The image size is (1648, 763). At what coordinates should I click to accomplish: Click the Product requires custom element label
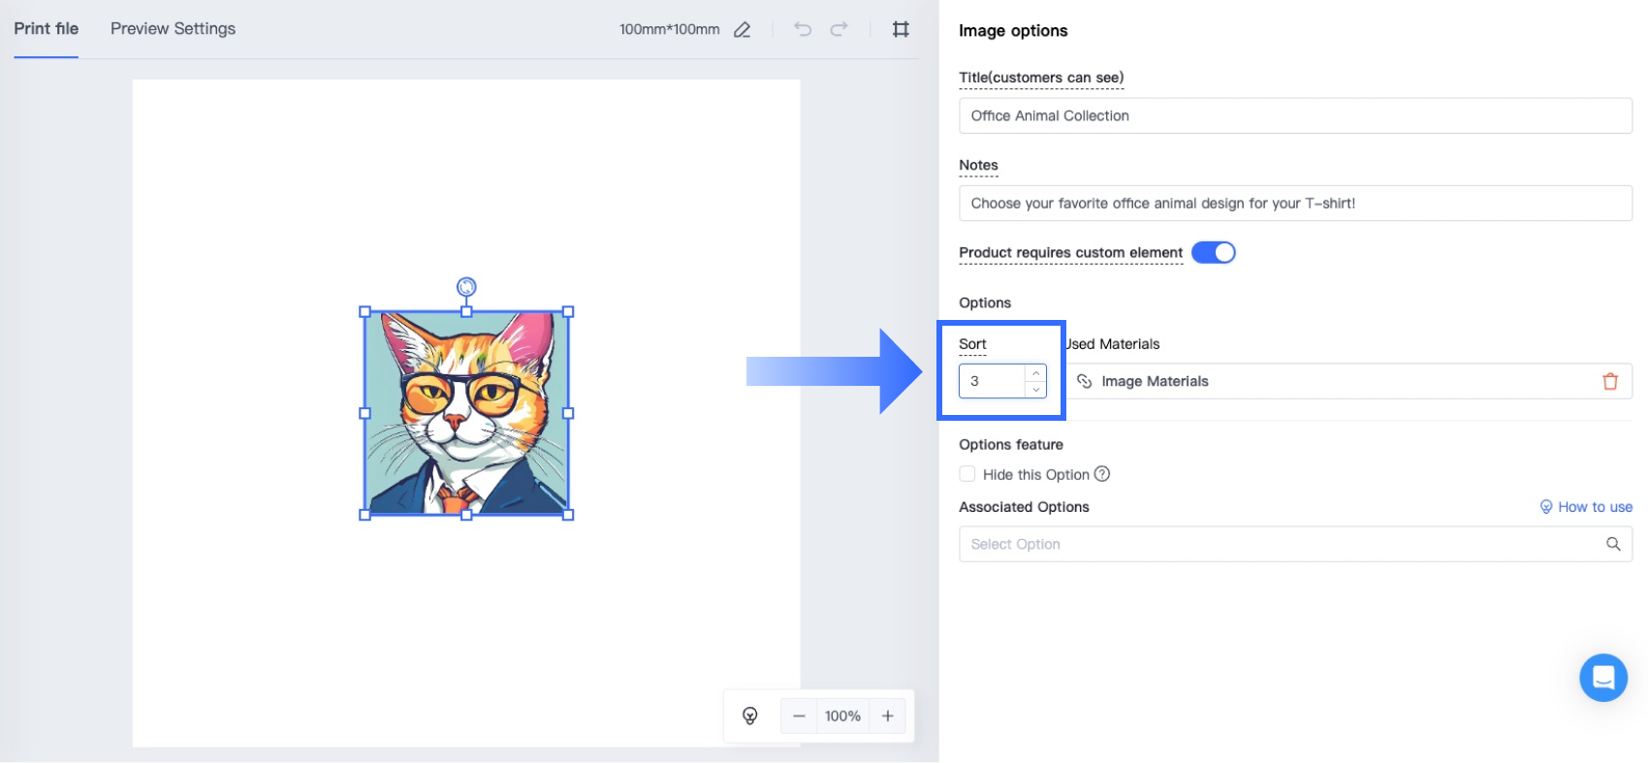pos(1071,252)
